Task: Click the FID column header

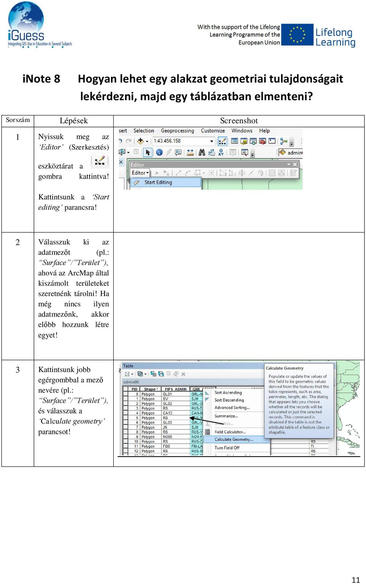Action: tap(134, 389)
